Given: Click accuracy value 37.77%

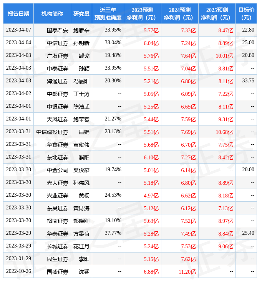Looking at the screenshot, I should pyautogui.click(x=113, y=233).
